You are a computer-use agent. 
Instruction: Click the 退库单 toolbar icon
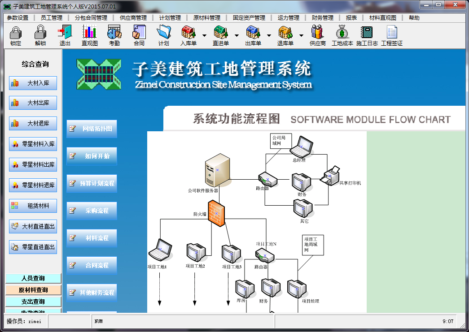coord(285,35)
